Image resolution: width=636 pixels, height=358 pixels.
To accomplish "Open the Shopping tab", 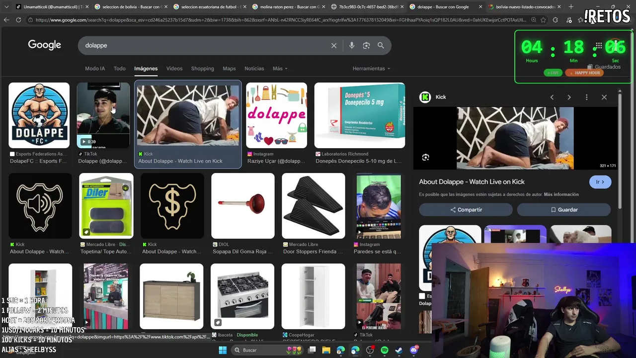I will click(x=202, y=69).
